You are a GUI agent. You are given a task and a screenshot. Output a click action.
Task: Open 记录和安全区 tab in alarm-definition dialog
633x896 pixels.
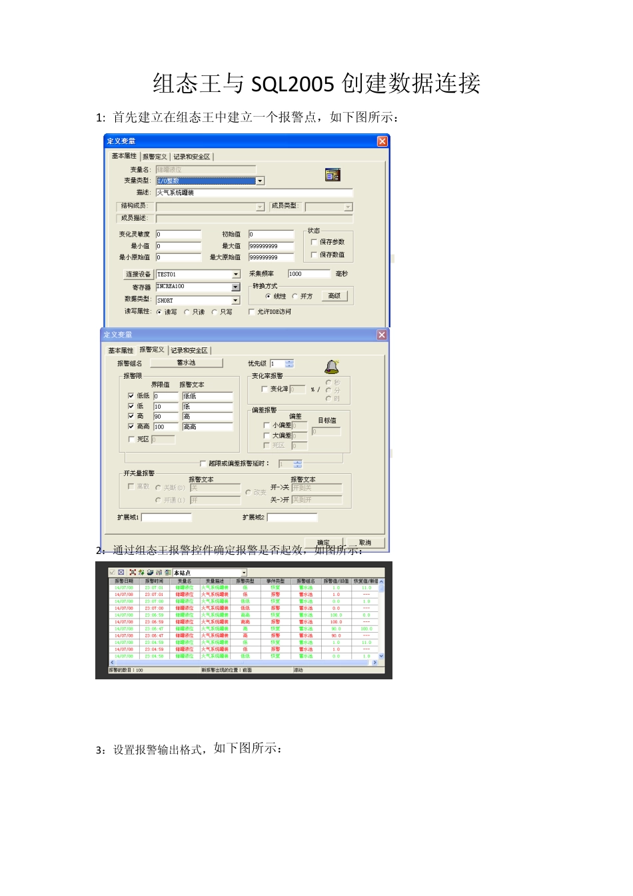coord(189,350)
